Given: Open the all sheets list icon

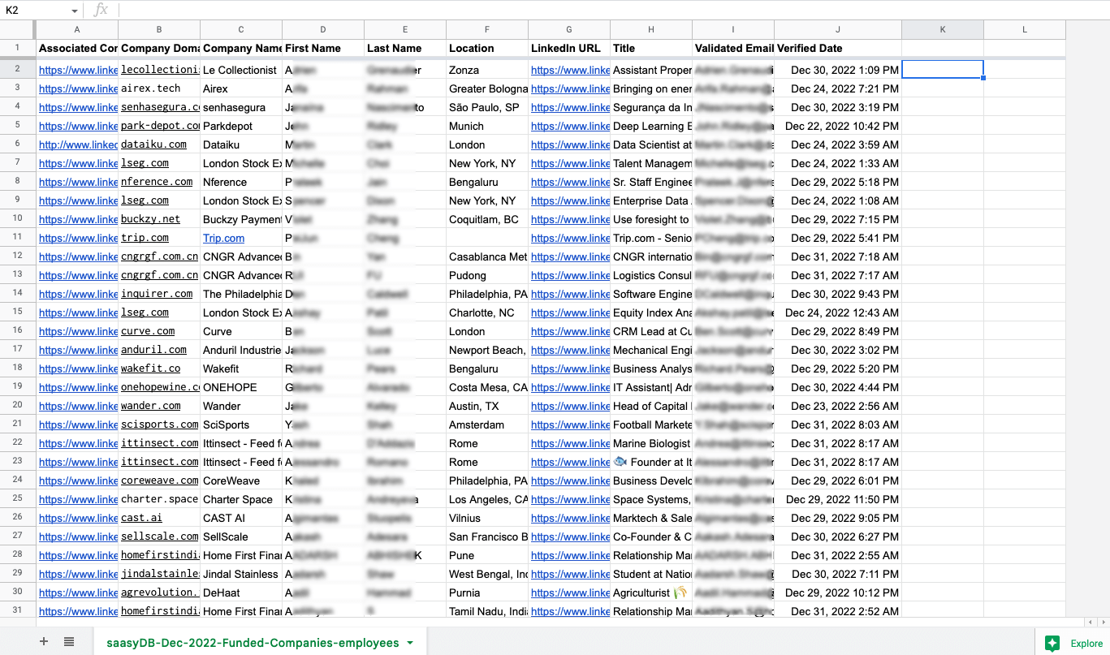Looking at the screenshot, I should pyautogui.click(x=69, y=642).
